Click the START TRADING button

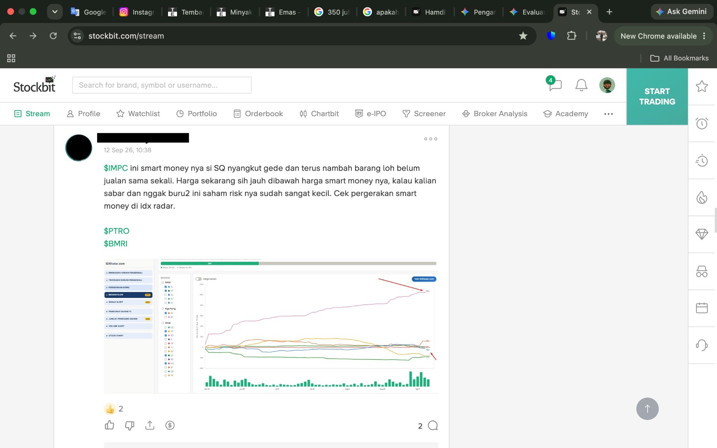[x=657, y=96]
